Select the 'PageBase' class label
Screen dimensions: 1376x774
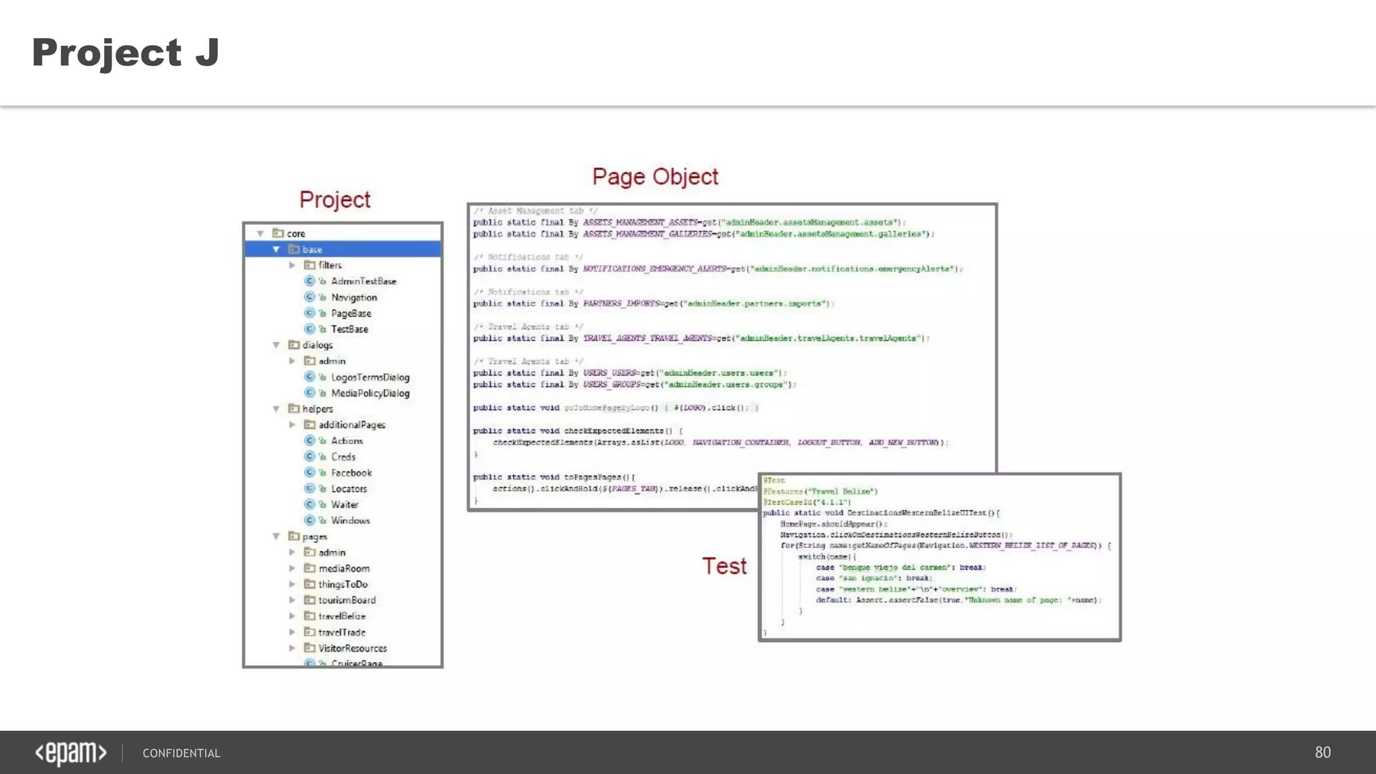pyautogui.click(x=351, y=314)
